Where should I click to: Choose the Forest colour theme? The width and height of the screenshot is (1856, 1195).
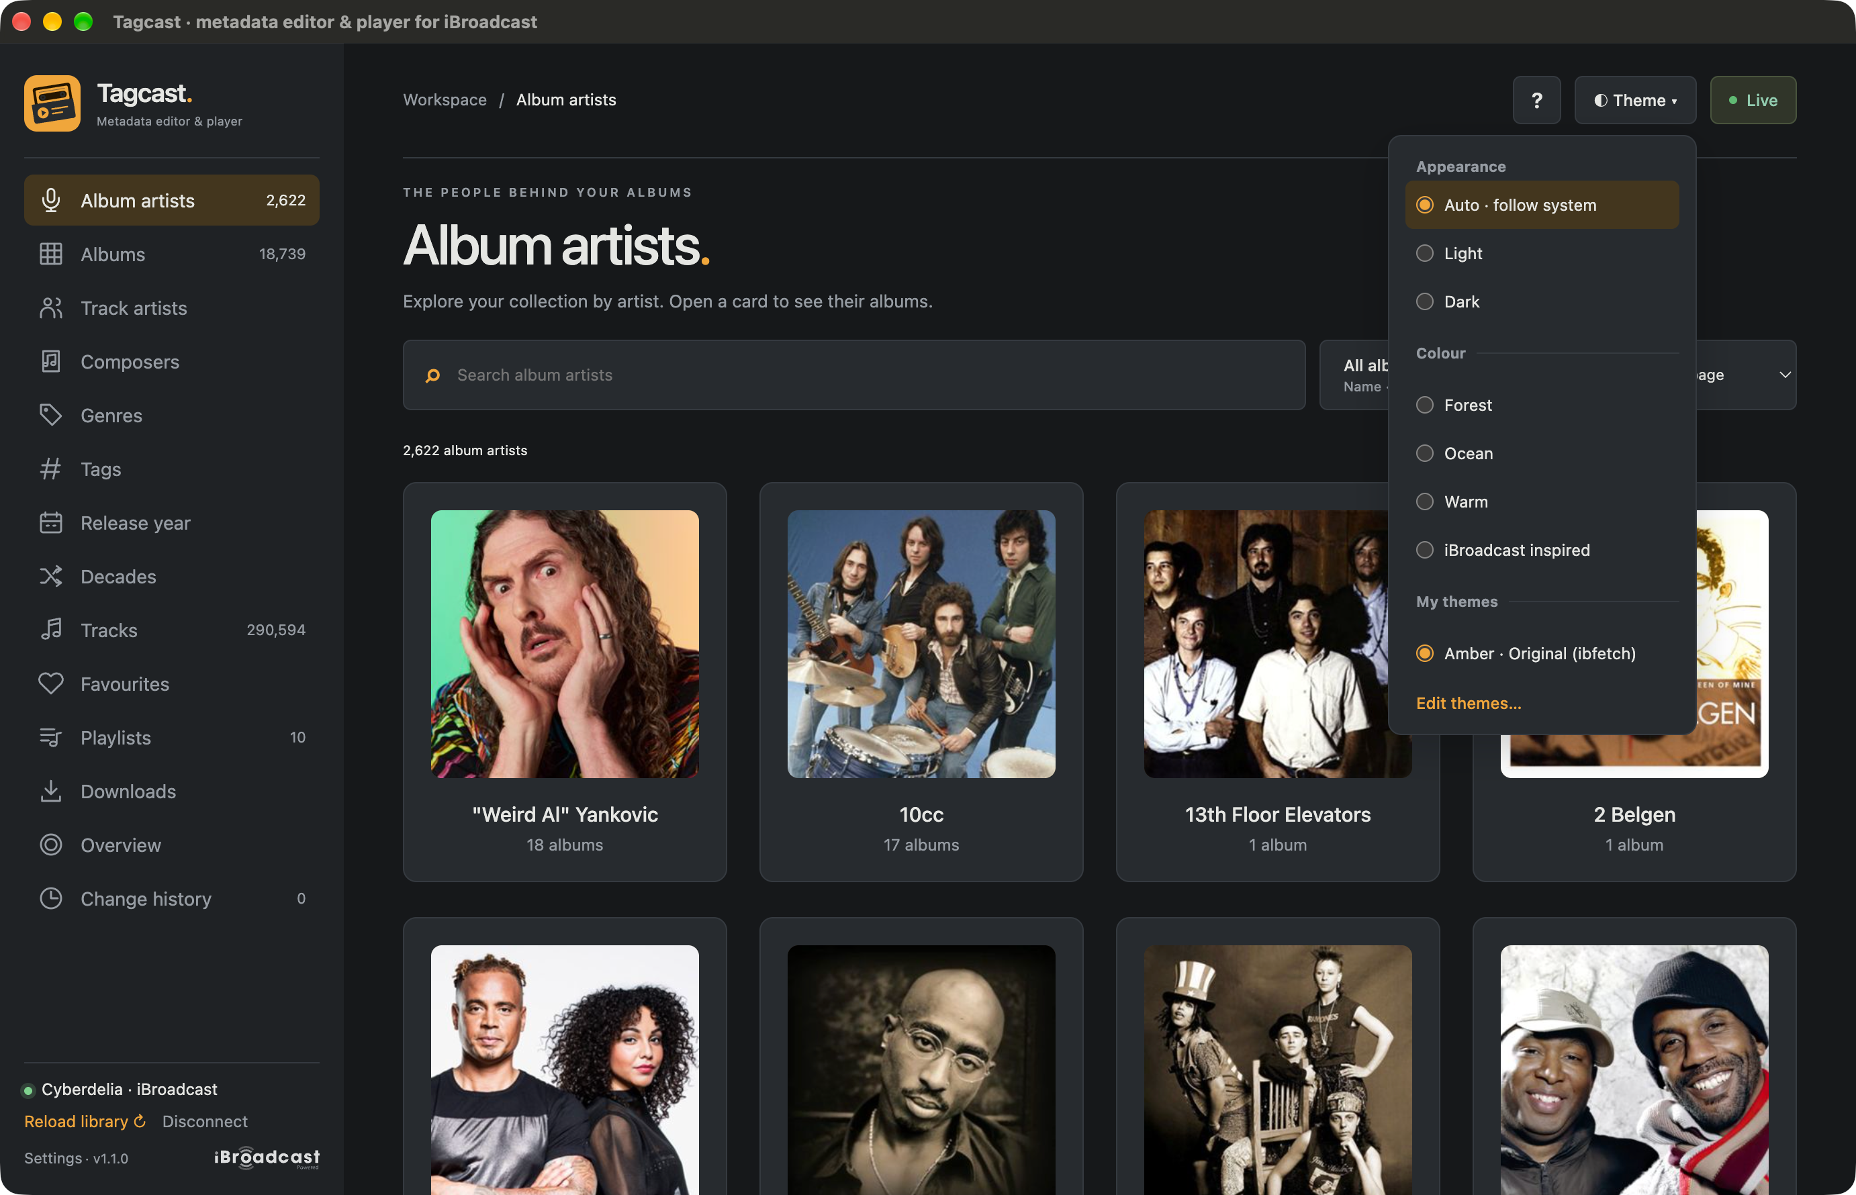pyautogui.click(x=1542, y=405)
